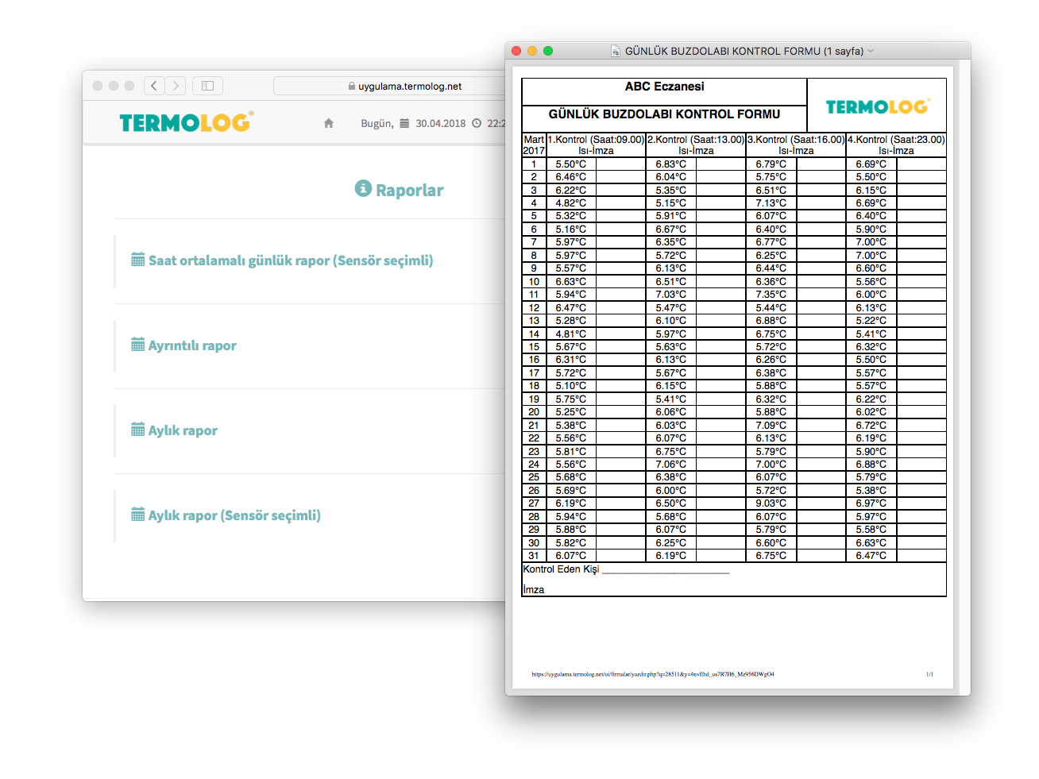
Task: Open the plain Aylık rapor link
Action: click(x=183, y=430)
